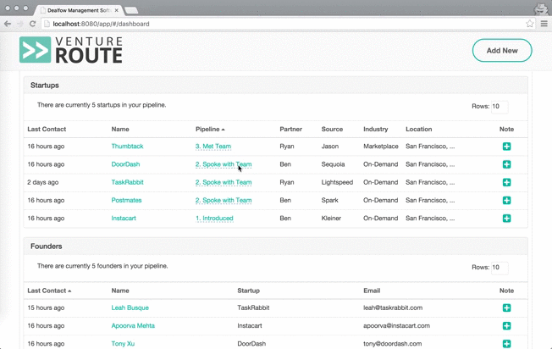Screen dimensions: 552x349
Task: Click Sequoia source cell
Action: 333,164
